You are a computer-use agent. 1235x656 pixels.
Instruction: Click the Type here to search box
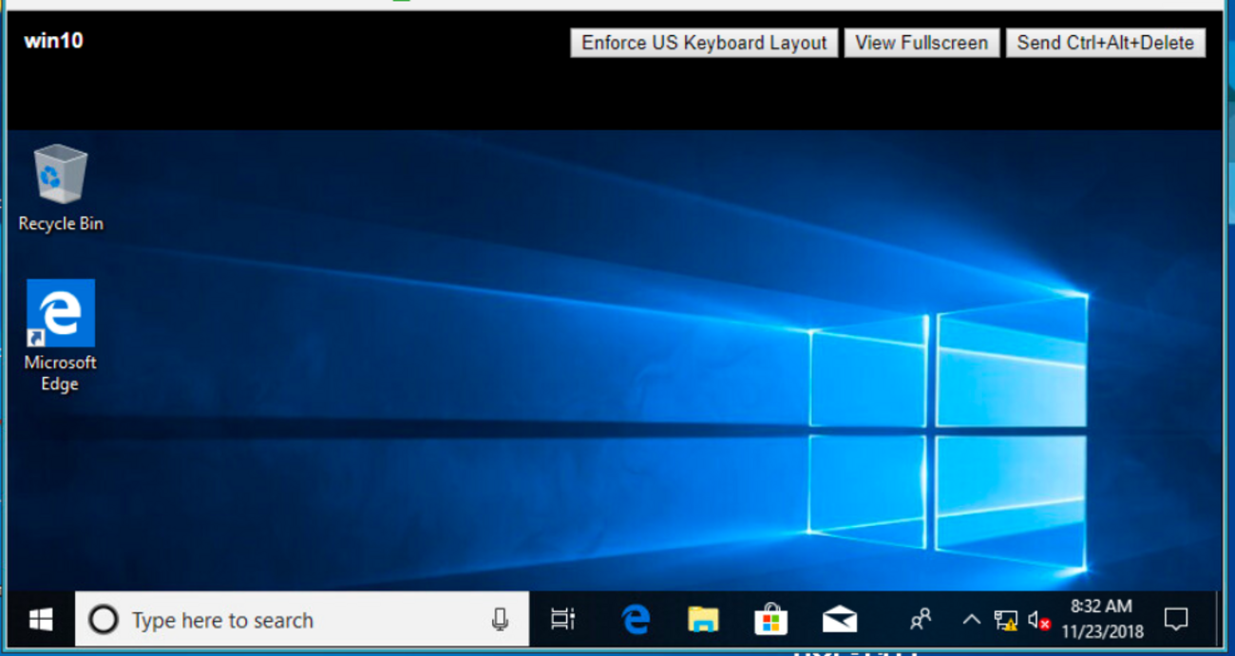302,620
